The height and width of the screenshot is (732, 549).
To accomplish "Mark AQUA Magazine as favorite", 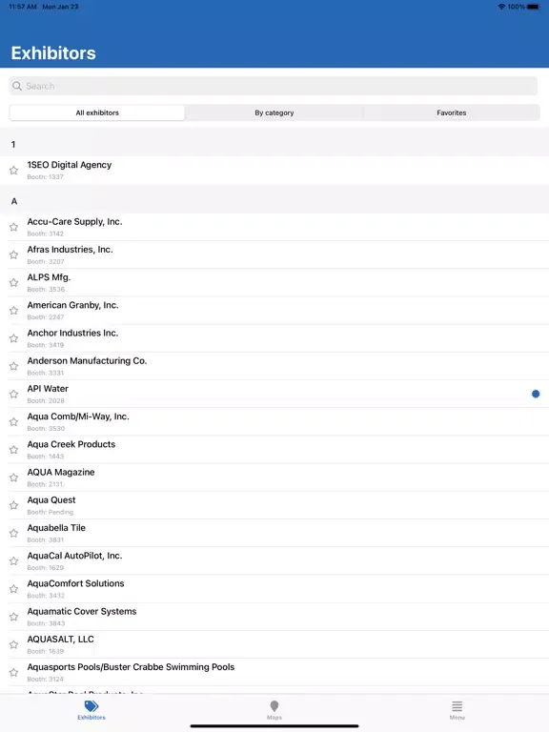I will pos(13,478).
